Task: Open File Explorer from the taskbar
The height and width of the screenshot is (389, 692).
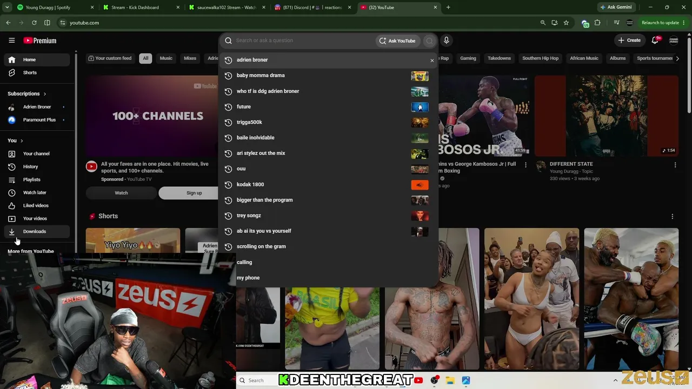Action: coord(450,380)
